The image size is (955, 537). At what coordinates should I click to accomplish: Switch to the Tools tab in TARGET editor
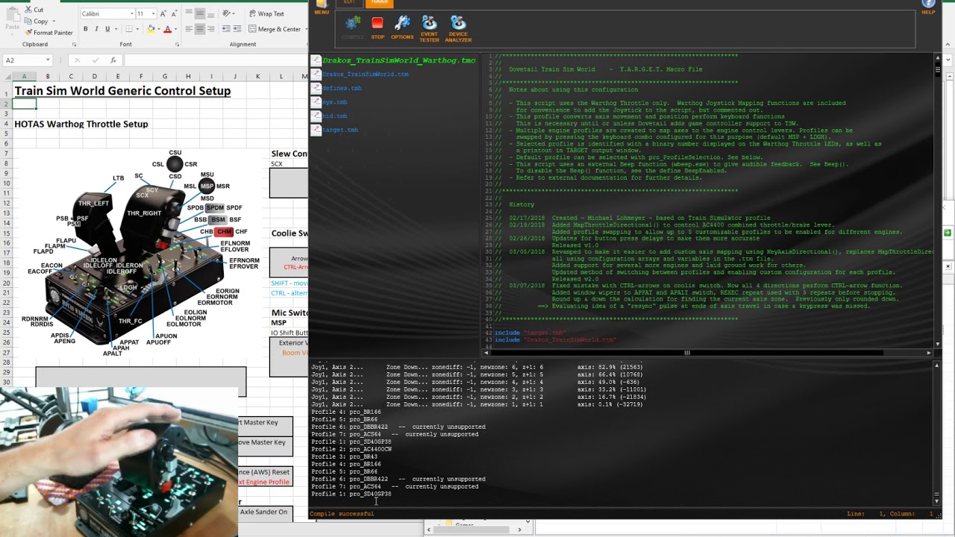tap(379, 3)
